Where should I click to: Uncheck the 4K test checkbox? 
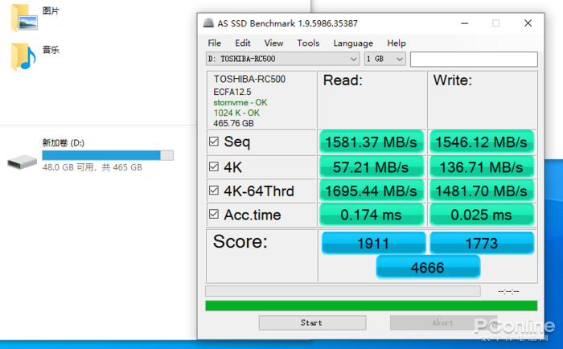pyautogui.click(x=214, y=166)
